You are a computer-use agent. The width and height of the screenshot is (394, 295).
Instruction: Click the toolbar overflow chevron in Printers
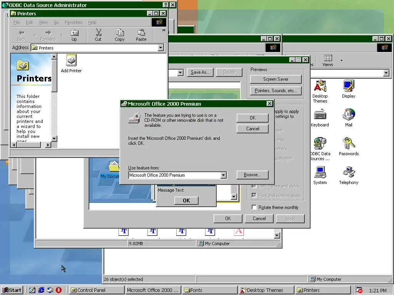(x=164, y=30)
